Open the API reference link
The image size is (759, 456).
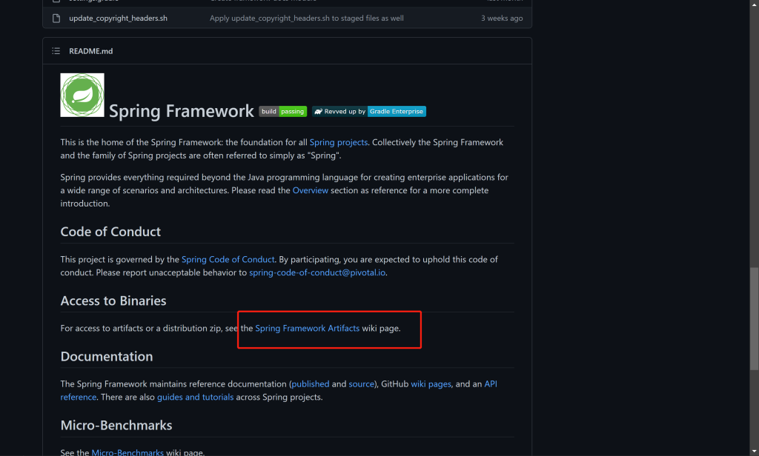tap(491, 383)
